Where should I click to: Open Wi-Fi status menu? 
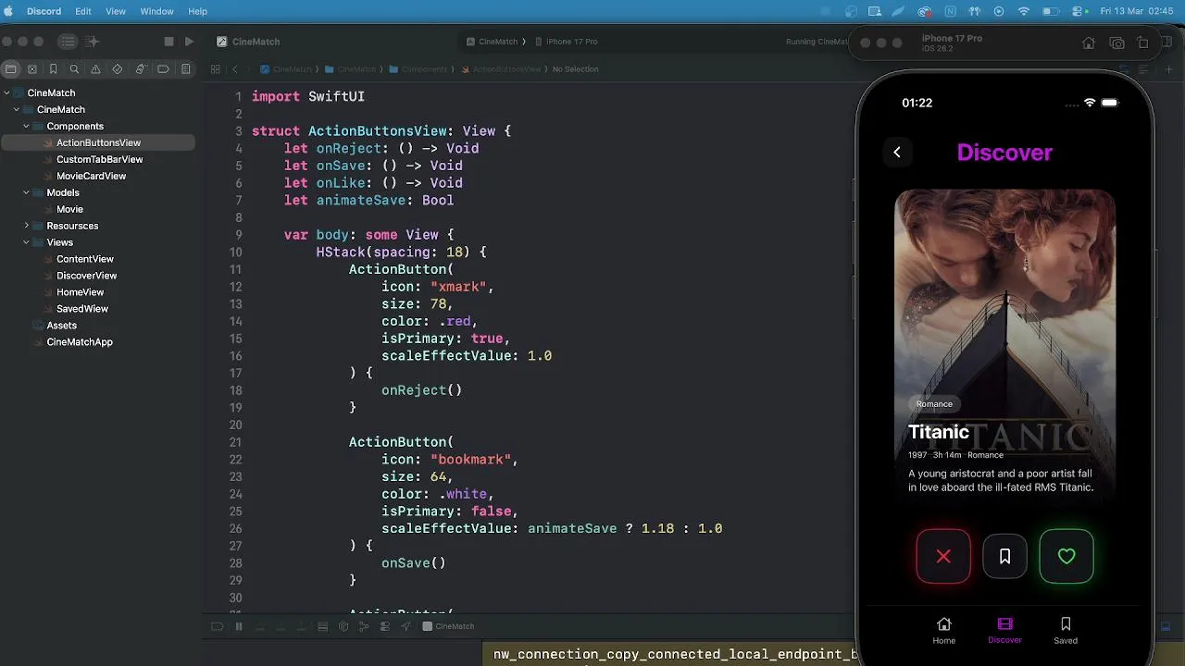(x=1024, y=11)
